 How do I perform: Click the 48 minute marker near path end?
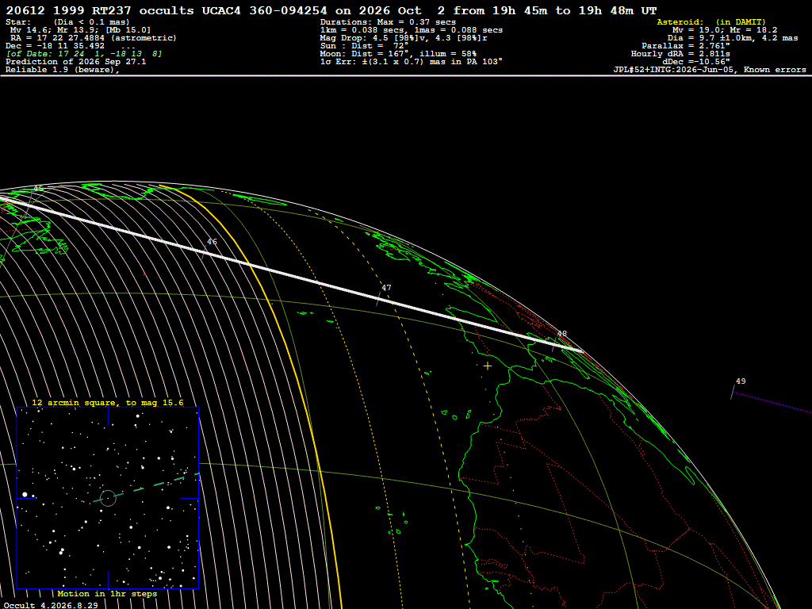562,334
